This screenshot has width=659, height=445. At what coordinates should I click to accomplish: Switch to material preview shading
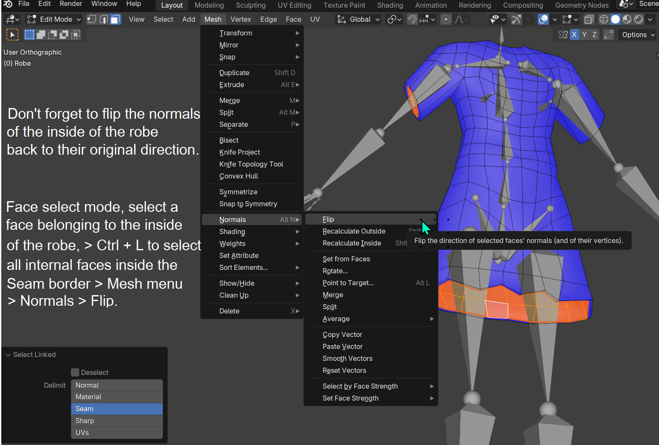pyautogui.click(x=627, y=19)
